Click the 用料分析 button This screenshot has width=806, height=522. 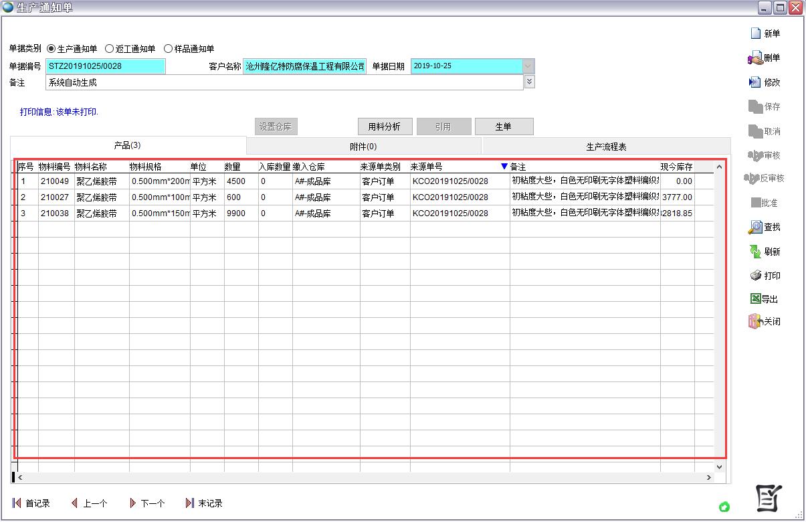(384, 126)
